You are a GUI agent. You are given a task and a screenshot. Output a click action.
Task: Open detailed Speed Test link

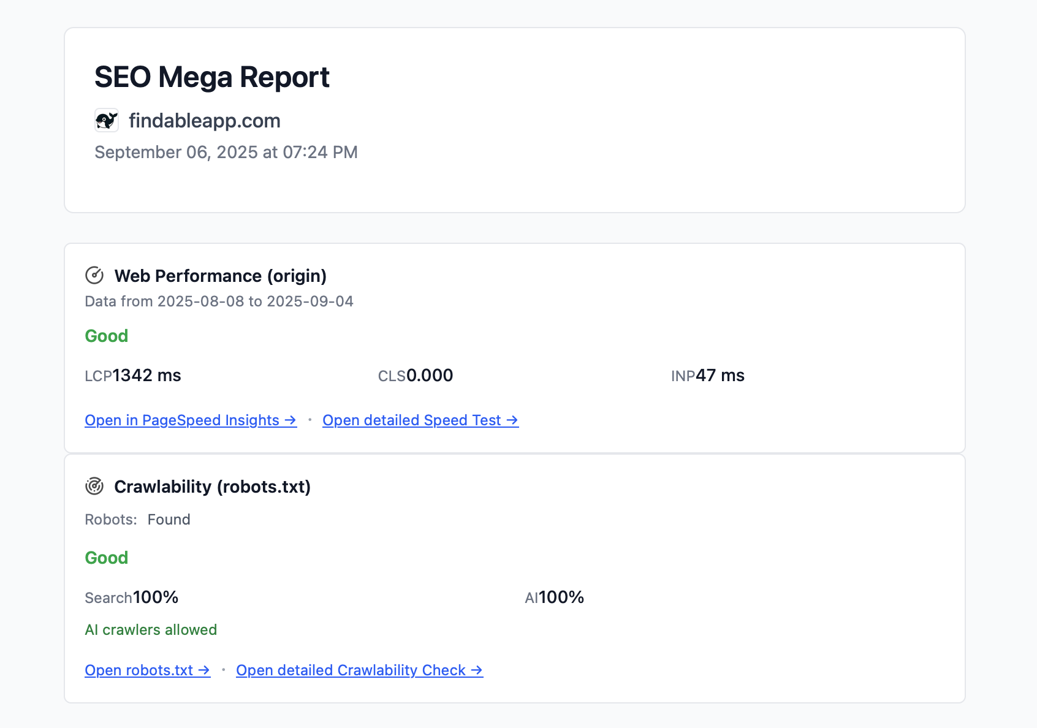coord(420,420)
